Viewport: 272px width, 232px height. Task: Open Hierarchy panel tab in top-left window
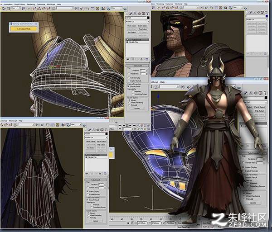click(135, 14)
